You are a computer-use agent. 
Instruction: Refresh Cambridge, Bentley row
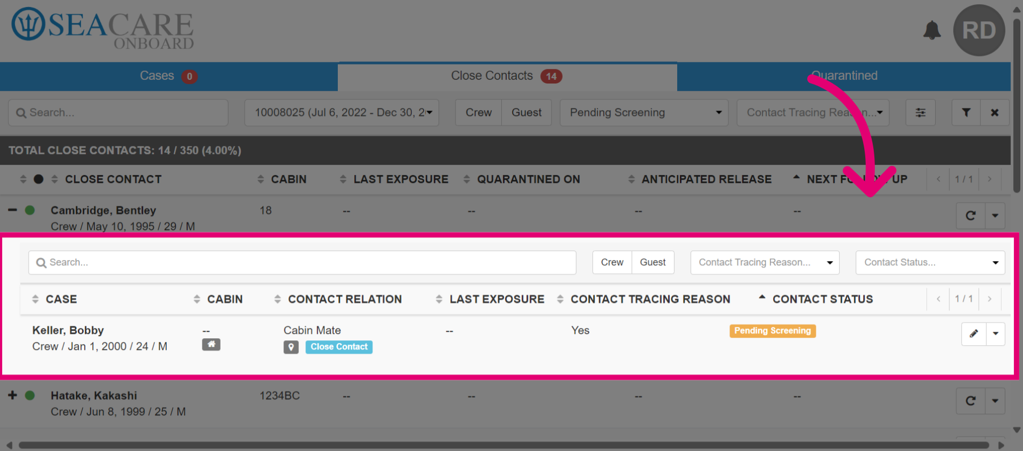click(x=971, y=215)
